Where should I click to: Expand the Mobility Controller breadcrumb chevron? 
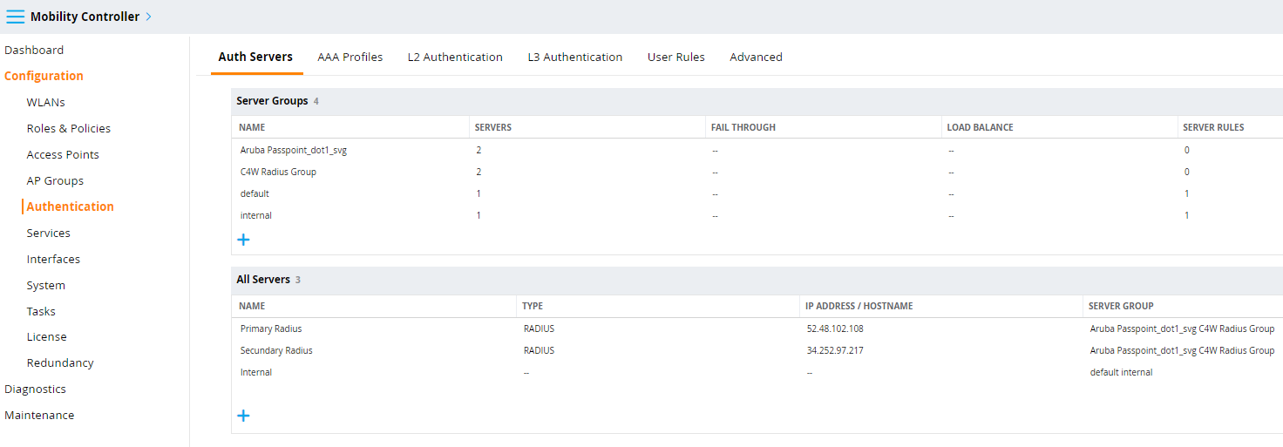click(x=148, y=17)
